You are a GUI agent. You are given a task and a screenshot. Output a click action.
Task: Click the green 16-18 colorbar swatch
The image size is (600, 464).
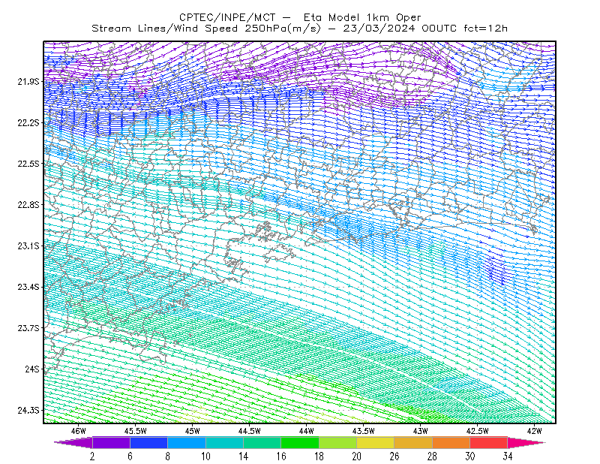coord(300,442)
